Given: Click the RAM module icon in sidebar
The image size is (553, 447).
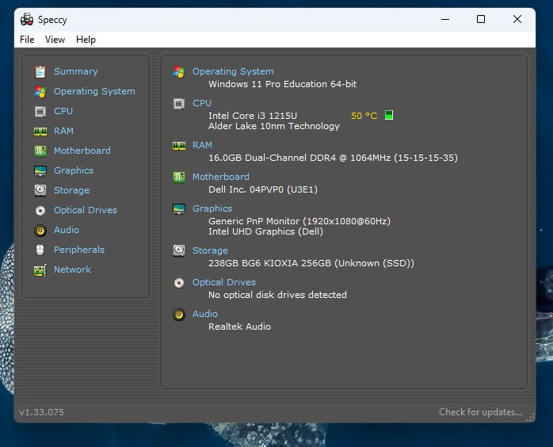Looking at the screenshot, I should (x=40, y=131).
